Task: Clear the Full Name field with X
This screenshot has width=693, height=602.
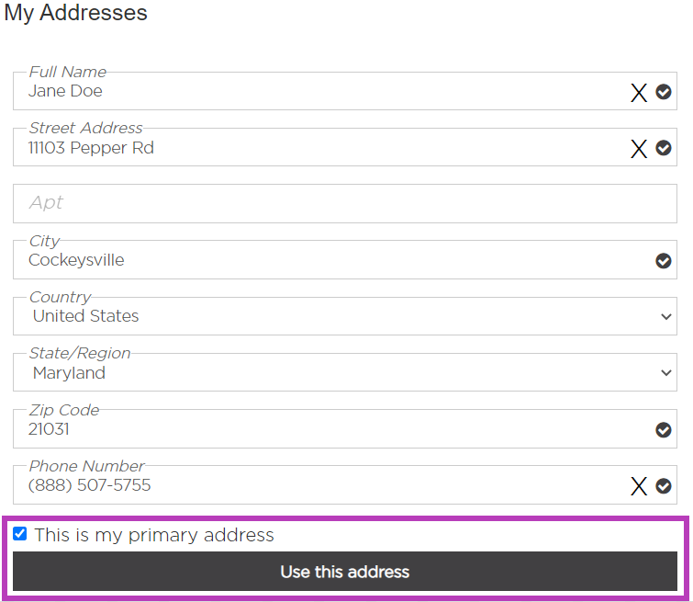Action: pos(639,92)
